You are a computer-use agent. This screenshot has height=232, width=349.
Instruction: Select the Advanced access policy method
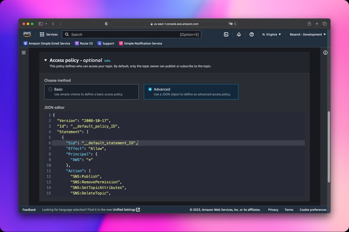point(150,89)
